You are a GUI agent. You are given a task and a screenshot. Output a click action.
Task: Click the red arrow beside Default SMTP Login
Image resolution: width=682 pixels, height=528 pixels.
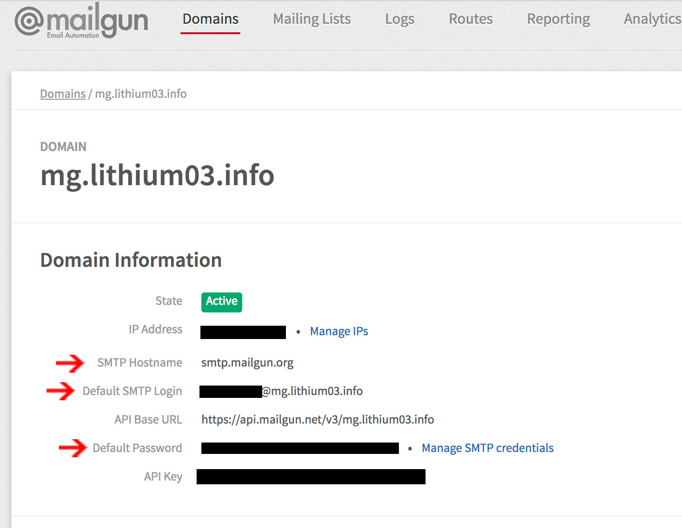(60, 391)
